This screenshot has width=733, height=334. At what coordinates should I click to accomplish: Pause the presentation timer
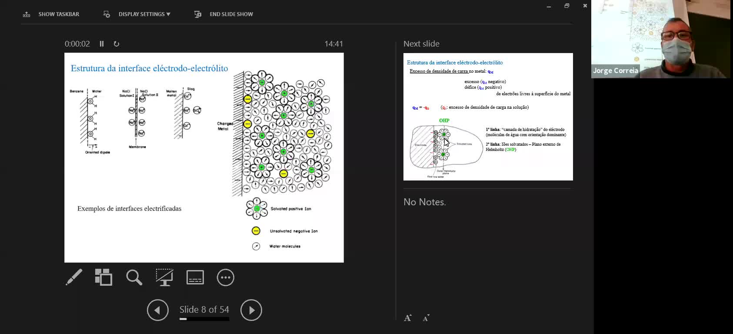click(102, 44)
